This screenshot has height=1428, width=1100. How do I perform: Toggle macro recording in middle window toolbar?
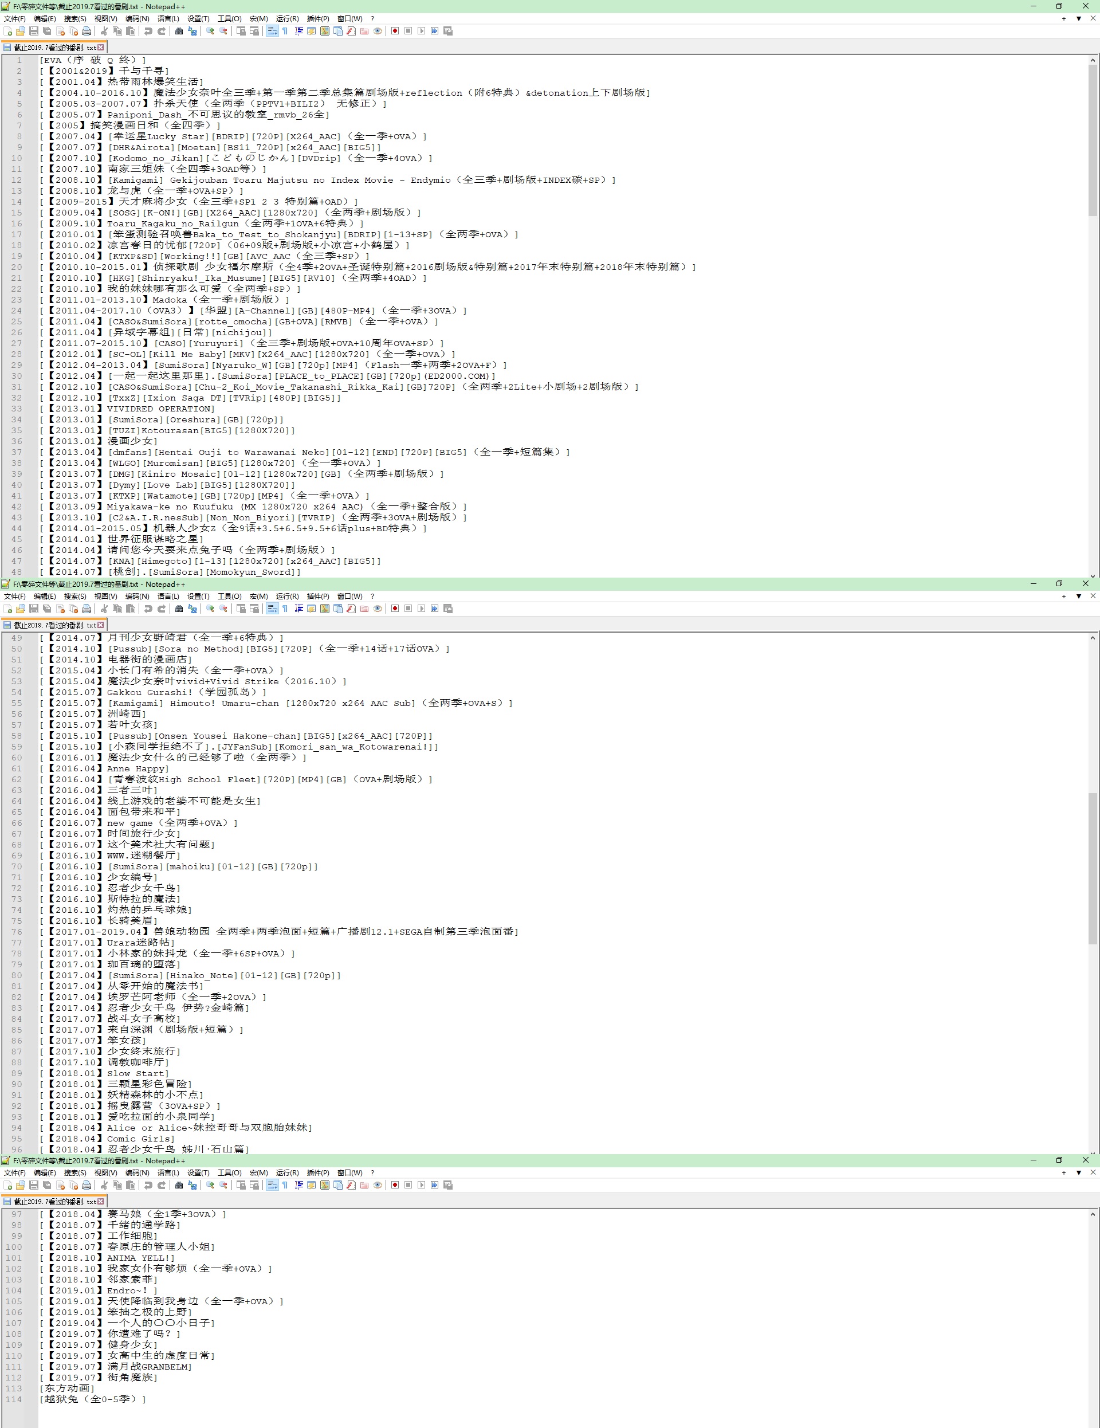pyautogui.click(x=395, y=608)
